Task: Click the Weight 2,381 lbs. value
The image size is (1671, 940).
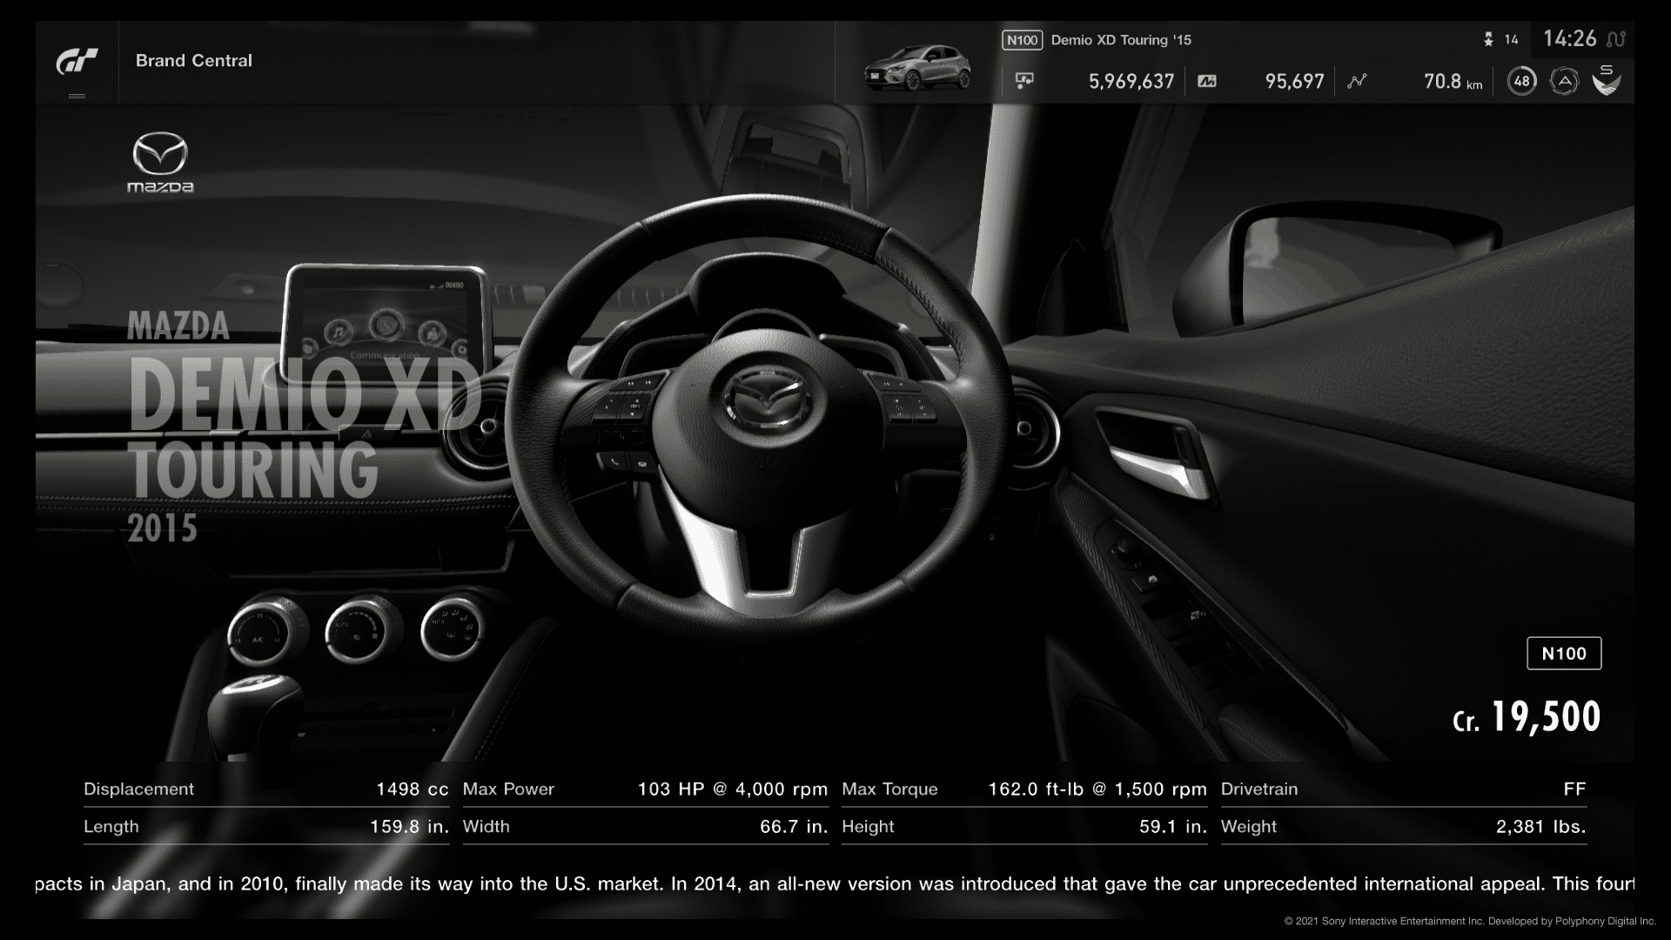Action: 1541,827
